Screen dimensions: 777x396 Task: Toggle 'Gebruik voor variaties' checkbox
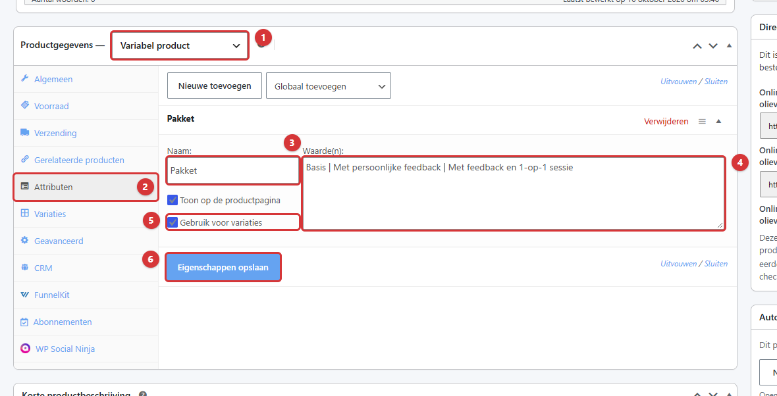[x=173, y=222]
